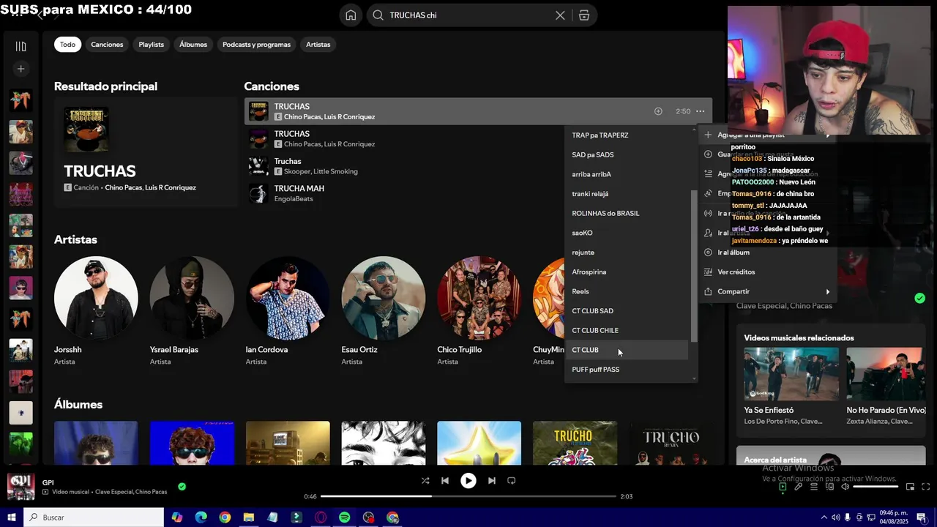Toggle green checkmark in Now Playing panel
The height and width of the screenshot is (527, 937).
[x=919, y=298]
